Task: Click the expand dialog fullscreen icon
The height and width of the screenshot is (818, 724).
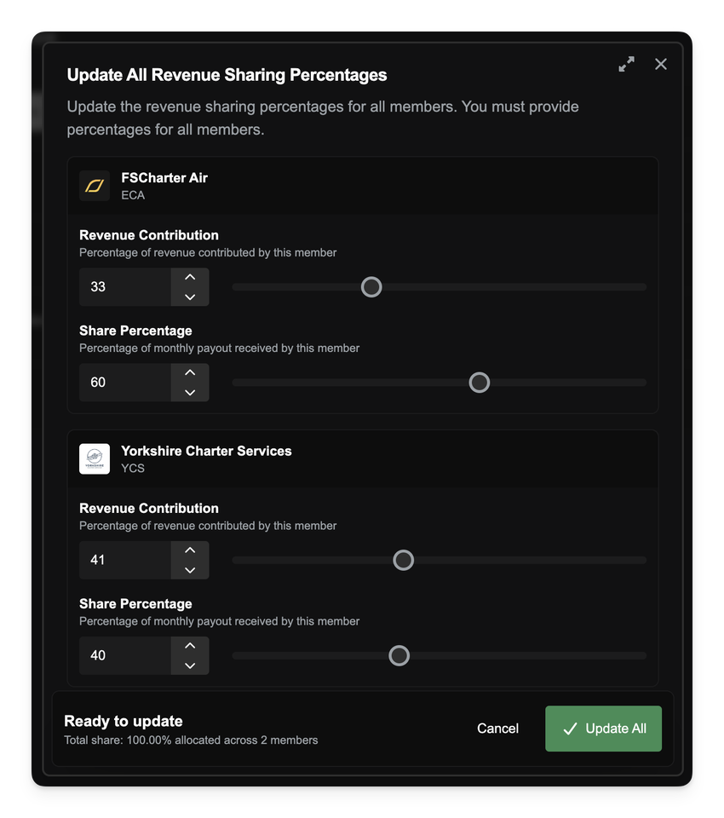Action: [626, 64]
